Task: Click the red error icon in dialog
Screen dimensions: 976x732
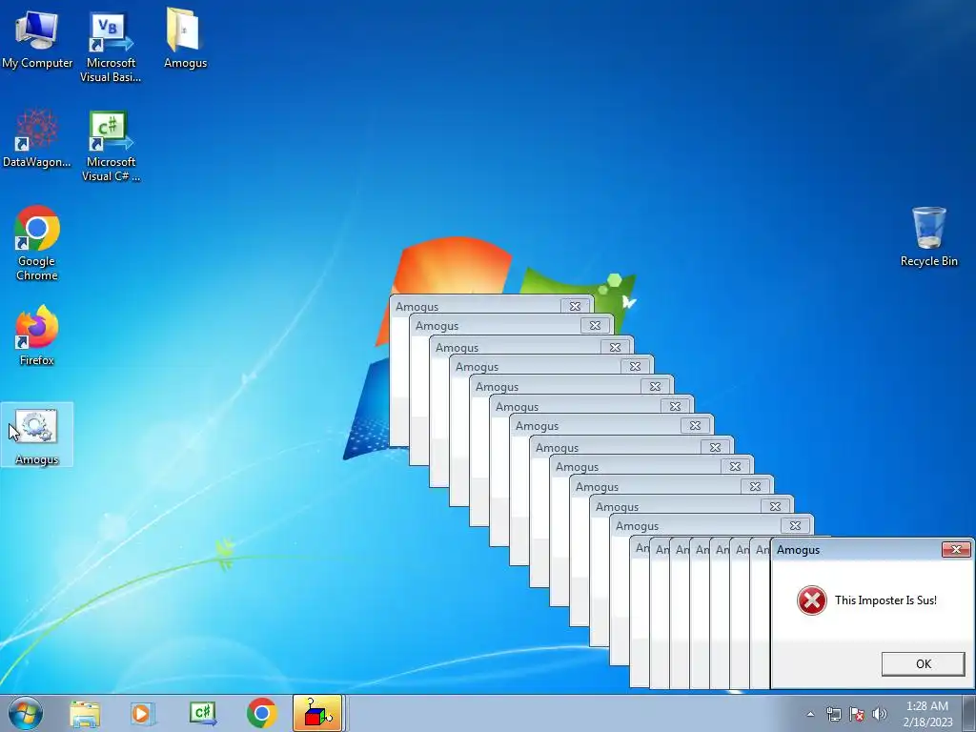Action: click(812, 600)
